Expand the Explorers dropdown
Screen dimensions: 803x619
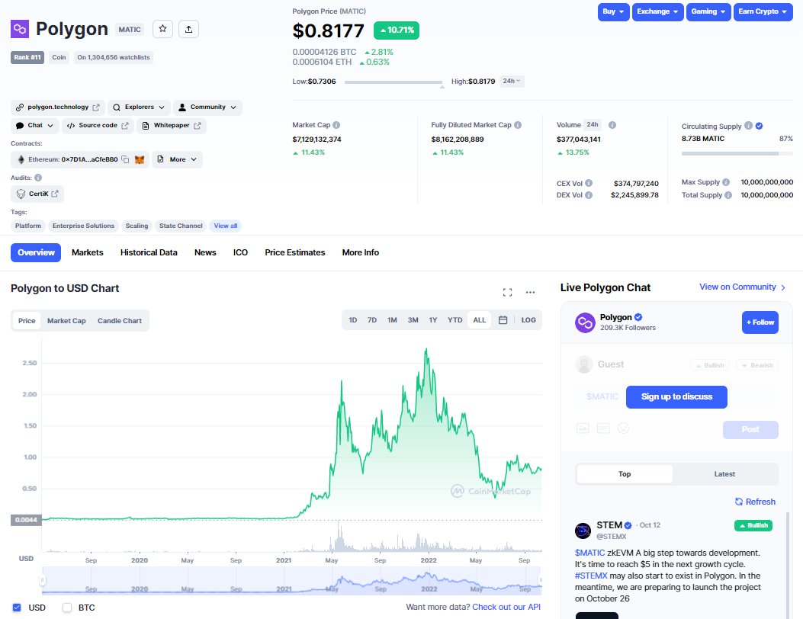(139, 107)
